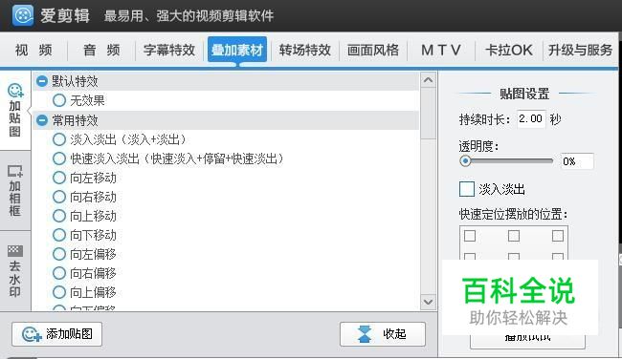
Task: Collapse the 常用特效 group
Action: tap(42, 120)
